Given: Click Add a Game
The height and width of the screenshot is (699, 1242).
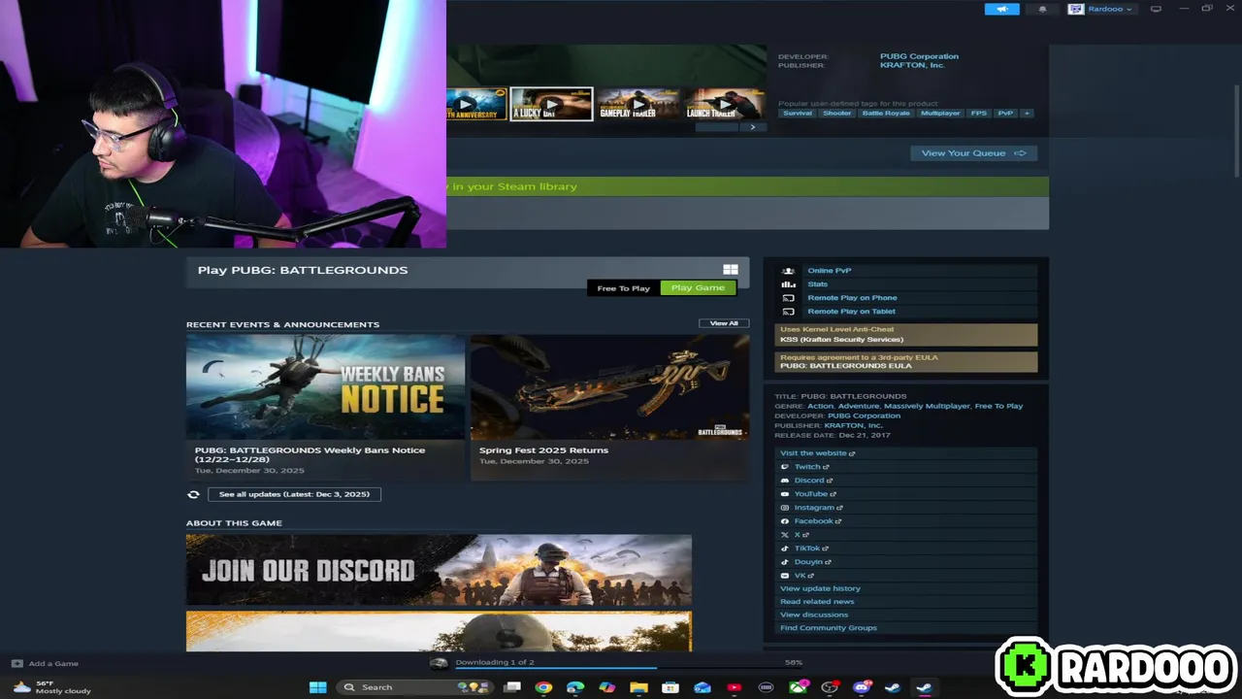Looking at the screenshot, I should [45, 664].
